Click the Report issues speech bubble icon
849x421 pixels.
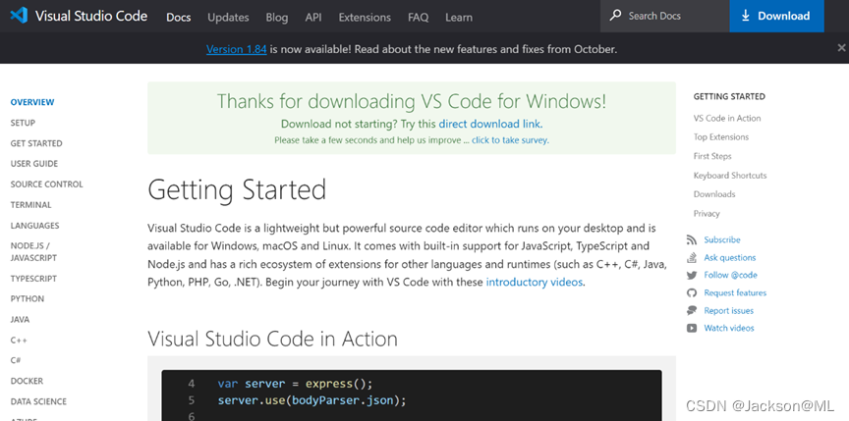coord(692,310)
